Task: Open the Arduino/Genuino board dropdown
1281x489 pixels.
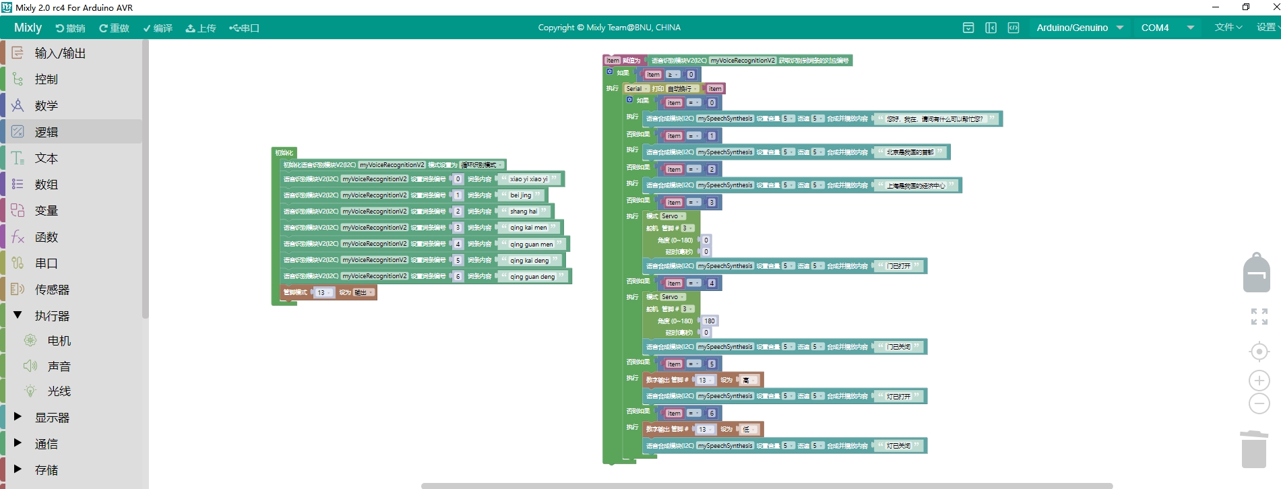Action: tap(1080, 28)
